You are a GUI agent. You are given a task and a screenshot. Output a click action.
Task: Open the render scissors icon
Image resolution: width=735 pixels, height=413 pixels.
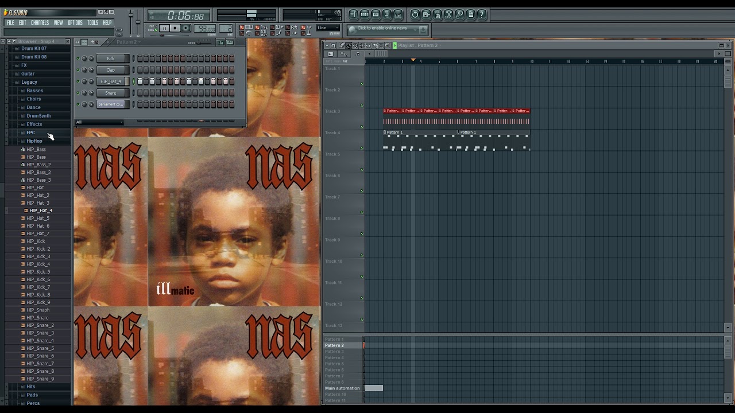coord(448,14)
